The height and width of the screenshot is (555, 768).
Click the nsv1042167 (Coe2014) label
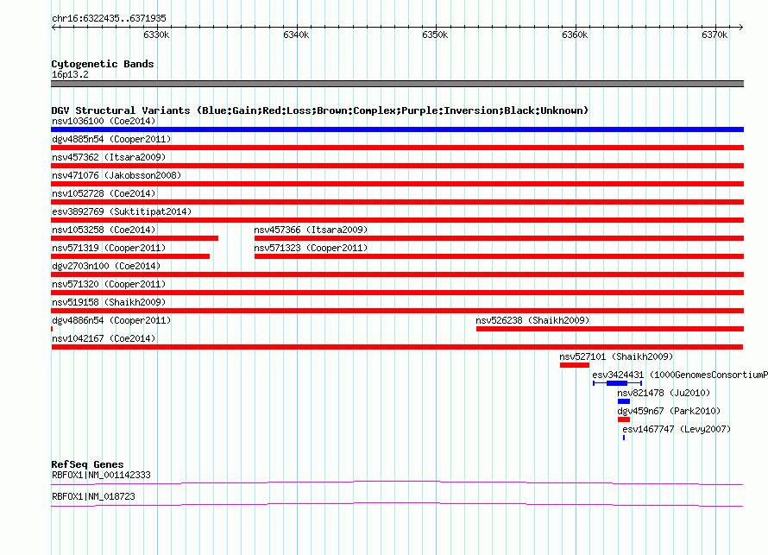click(x=104, y=338)
